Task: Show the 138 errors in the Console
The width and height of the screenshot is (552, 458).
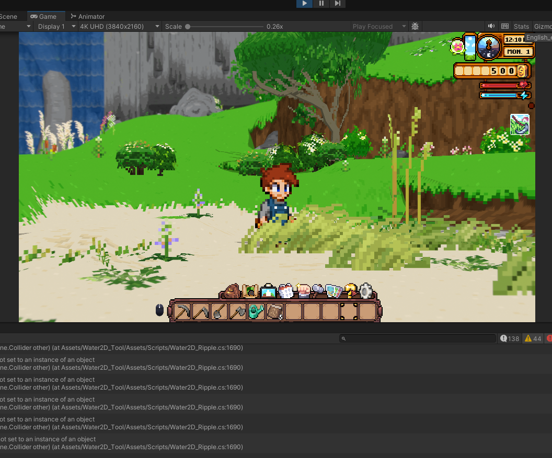Action: click(509, 338)
